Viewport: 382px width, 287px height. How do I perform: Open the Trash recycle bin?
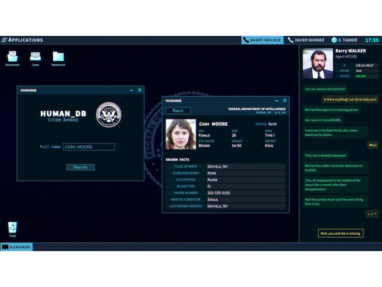[x=13, y=228]
